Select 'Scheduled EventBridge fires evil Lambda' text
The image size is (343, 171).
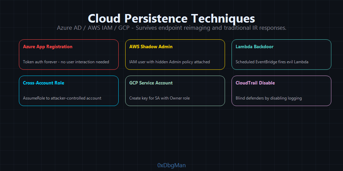(272, 62)
